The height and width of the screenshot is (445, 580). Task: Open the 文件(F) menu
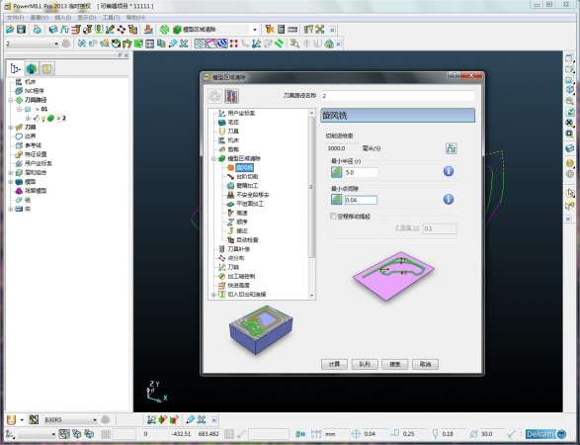15,18
